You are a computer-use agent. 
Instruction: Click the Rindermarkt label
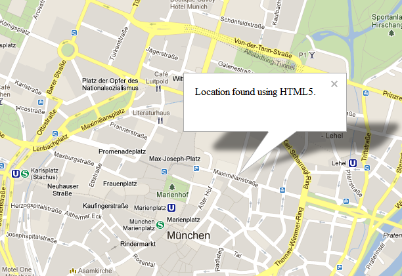pyautogui.click(x=138, y=244)
